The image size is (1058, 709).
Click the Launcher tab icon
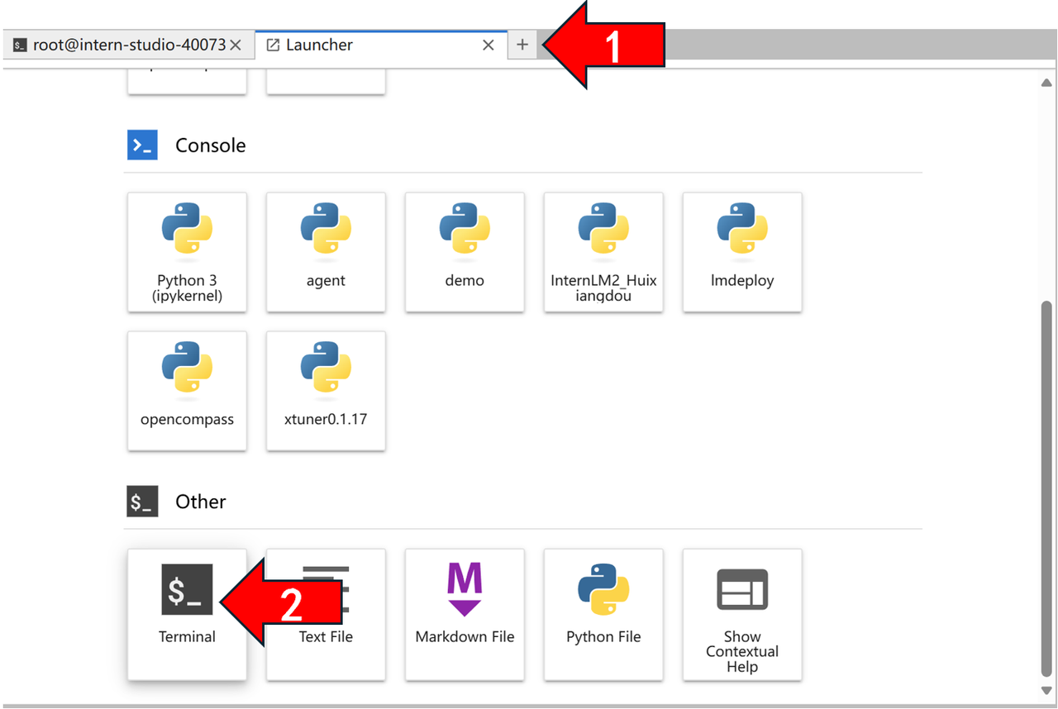(273, 45)
